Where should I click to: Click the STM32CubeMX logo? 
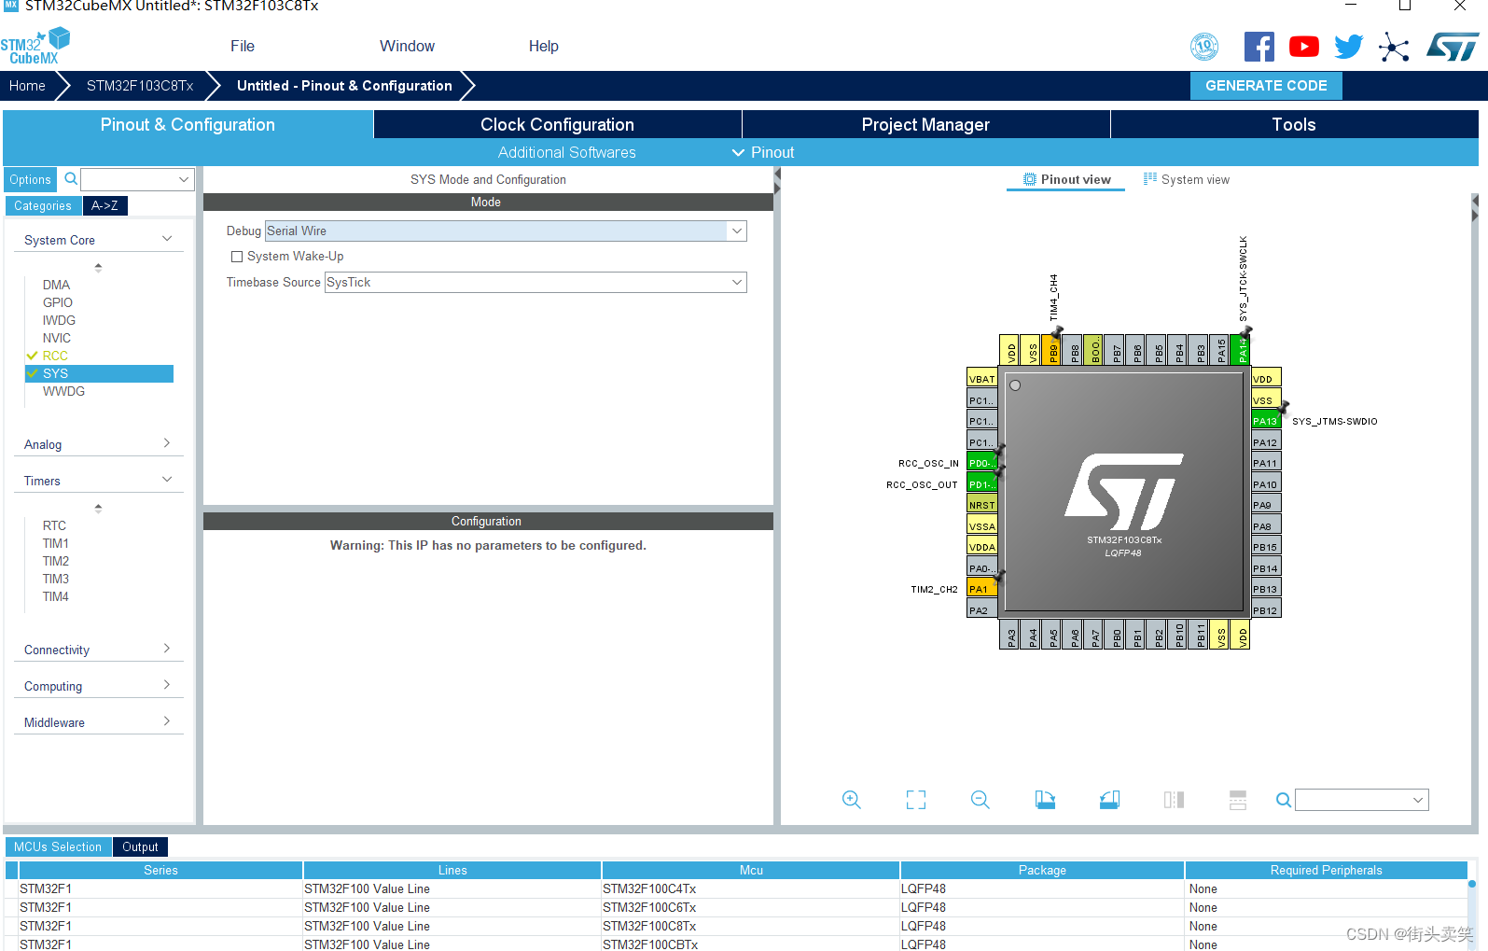pos(35,47)
